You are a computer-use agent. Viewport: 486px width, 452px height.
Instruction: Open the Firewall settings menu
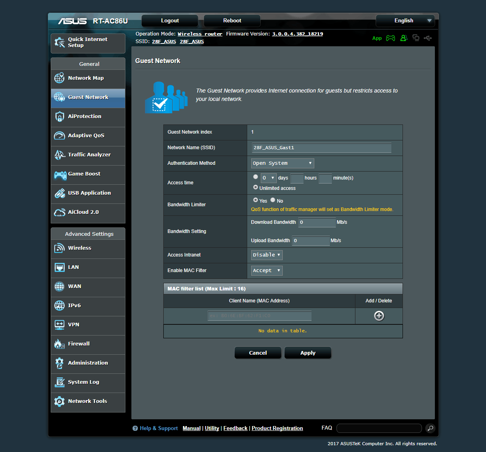point(88,344)
